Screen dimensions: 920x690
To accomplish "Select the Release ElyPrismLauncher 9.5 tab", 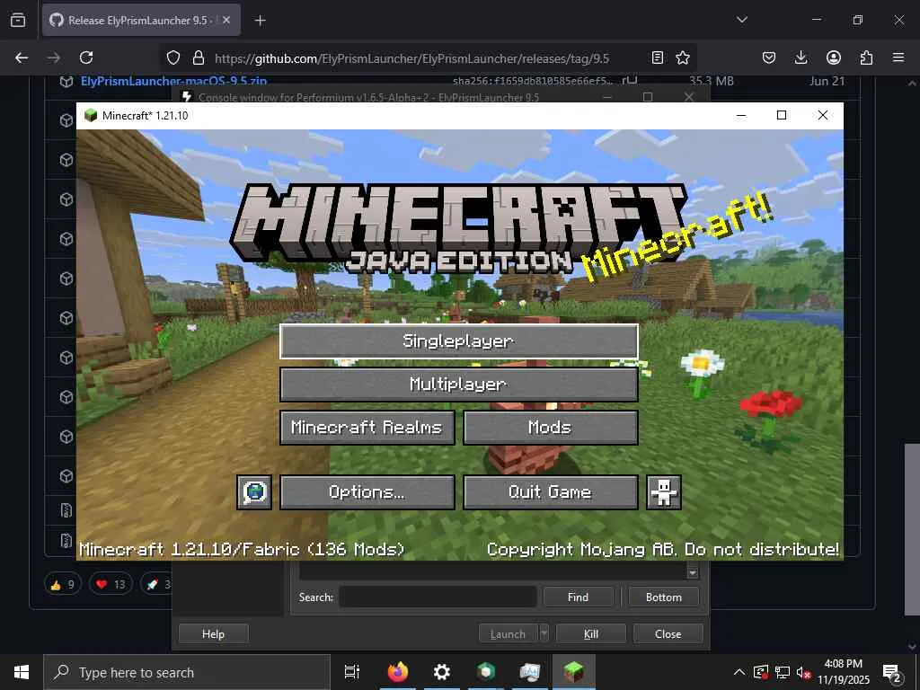I will (x=141, y=20).
